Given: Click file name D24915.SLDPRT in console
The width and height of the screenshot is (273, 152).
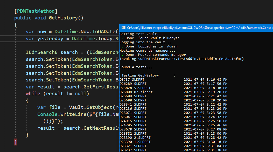Looking at the screenshot, I should (133, 121).
